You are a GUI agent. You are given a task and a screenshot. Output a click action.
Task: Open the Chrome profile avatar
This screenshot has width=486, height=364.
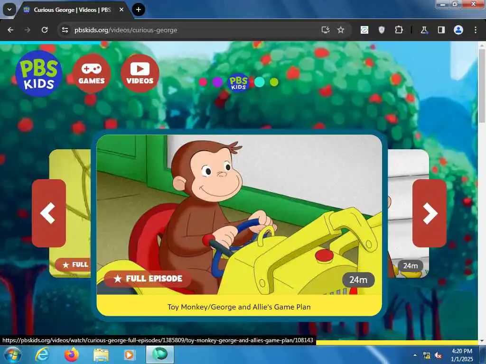(x=458, y=30)
